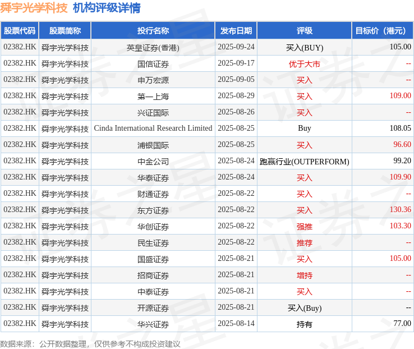Click target price 108.05
414x349 pixels.
pos(401,128)
